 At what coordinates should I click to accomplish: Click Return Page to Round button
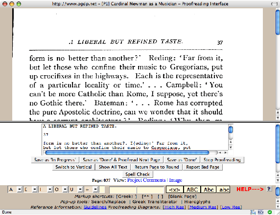pyautogui.click(x=157, y=167)
